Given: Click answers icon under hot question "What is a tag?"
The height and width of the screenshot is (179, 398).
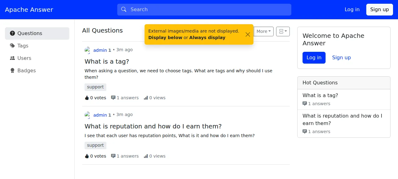Looking at the screenshot, I should click(x=305, y=104).
